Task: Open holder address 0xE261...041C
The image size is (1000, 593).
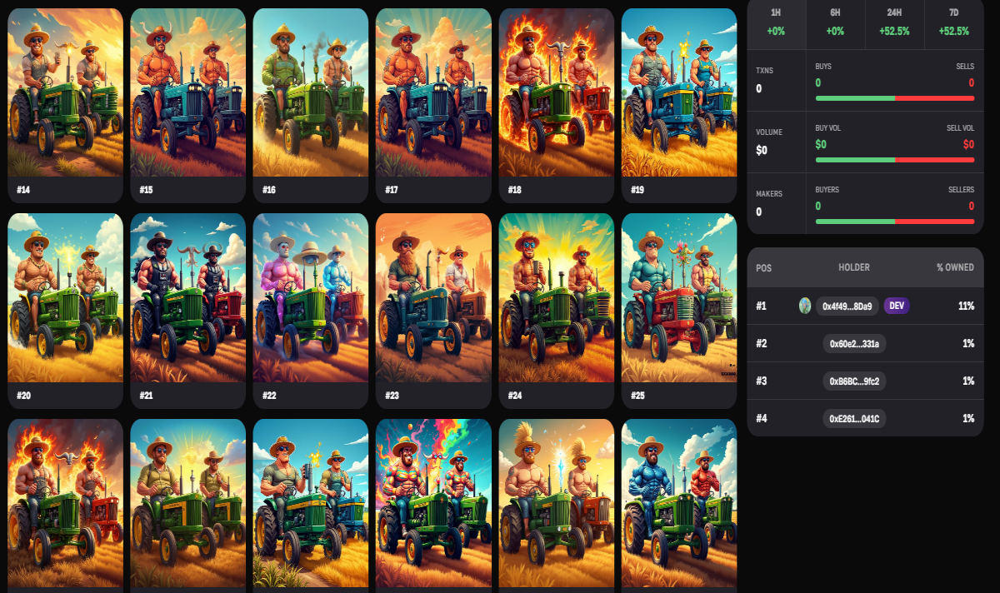Action: coord(854,418)
